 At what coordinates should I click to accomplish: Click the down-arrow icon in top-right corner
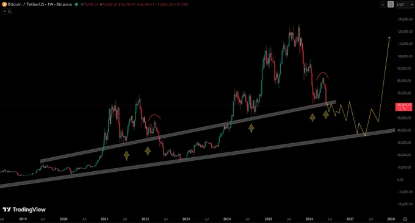tap(383, 4)
